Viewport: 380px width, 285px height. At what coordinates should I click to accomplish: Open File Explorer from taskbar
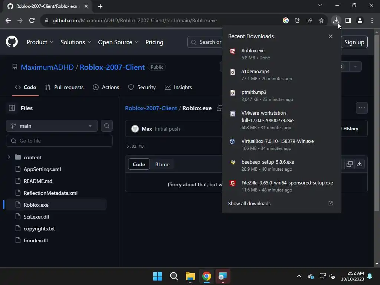190,276
